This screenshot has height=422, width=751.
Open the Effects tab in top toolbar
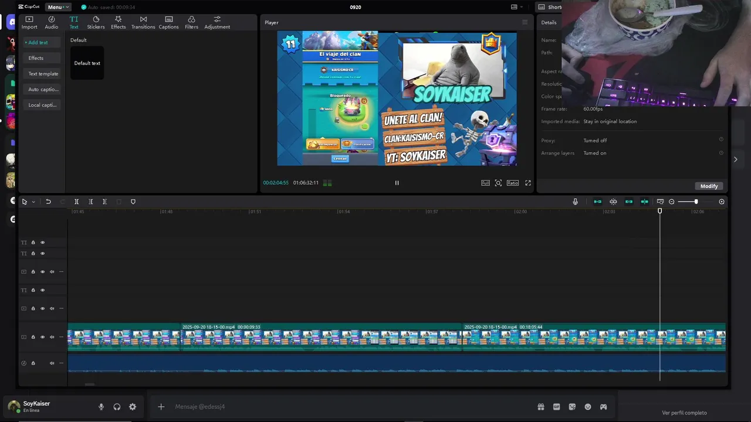click(119, 23)
